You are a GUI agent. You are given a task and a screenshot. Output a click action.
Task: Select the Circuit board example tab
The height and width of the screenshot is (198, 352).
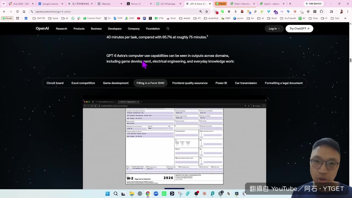coord(55,83)
